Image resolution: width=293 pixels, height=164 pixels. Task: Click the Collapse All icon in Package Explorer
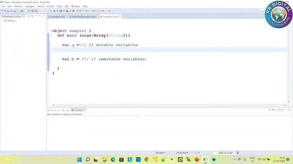pos(28,16)
